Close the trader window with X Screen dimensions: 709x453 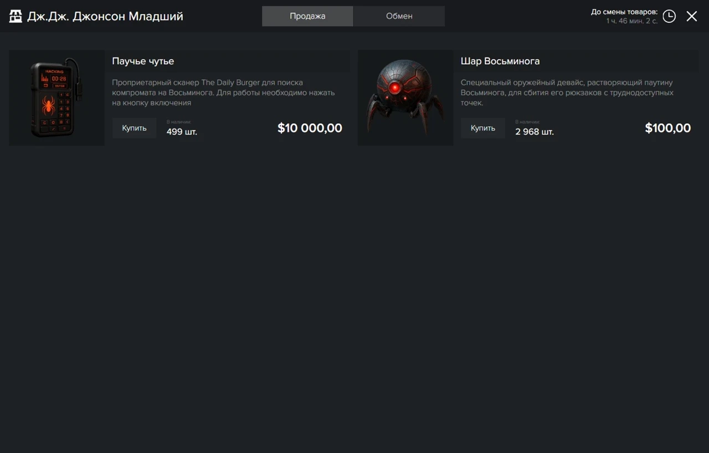tap(692, 16)
